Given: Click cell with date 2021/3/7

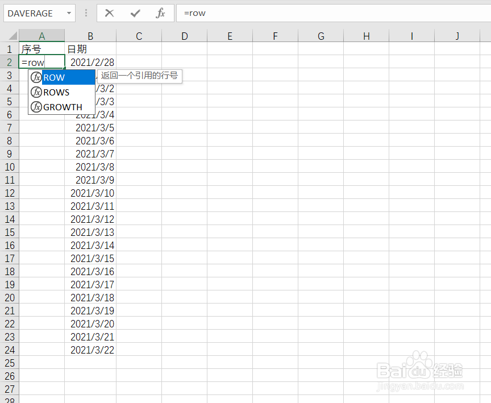Looking at the screenshot, I should 90,153.
